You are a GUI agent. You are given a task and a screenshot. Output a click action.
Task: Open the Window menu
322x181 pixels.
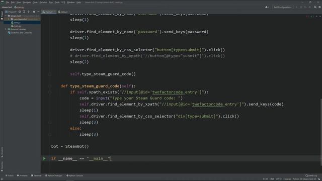(x=71, y=2)
